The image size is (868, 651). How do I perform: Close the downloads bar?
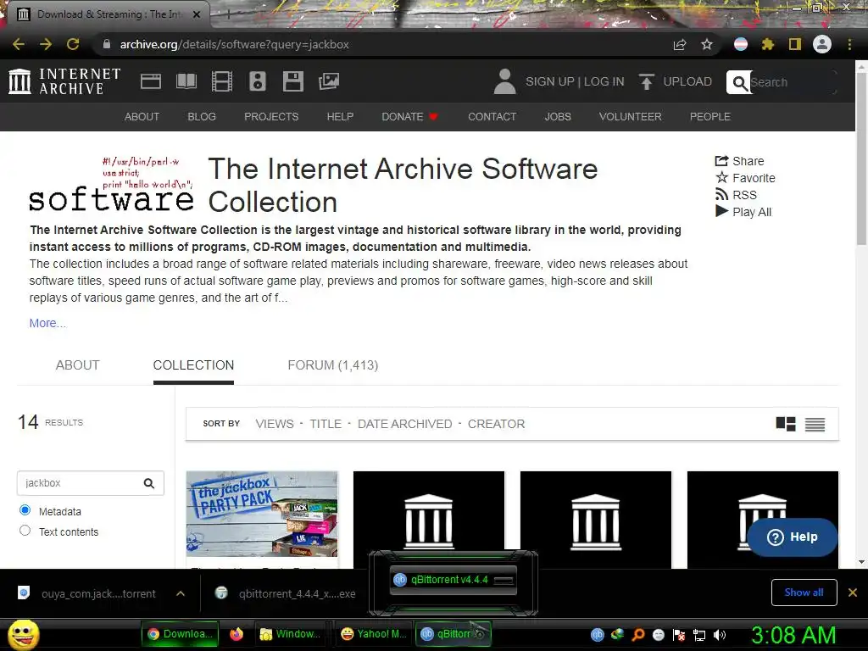click(x=853, y=593)
